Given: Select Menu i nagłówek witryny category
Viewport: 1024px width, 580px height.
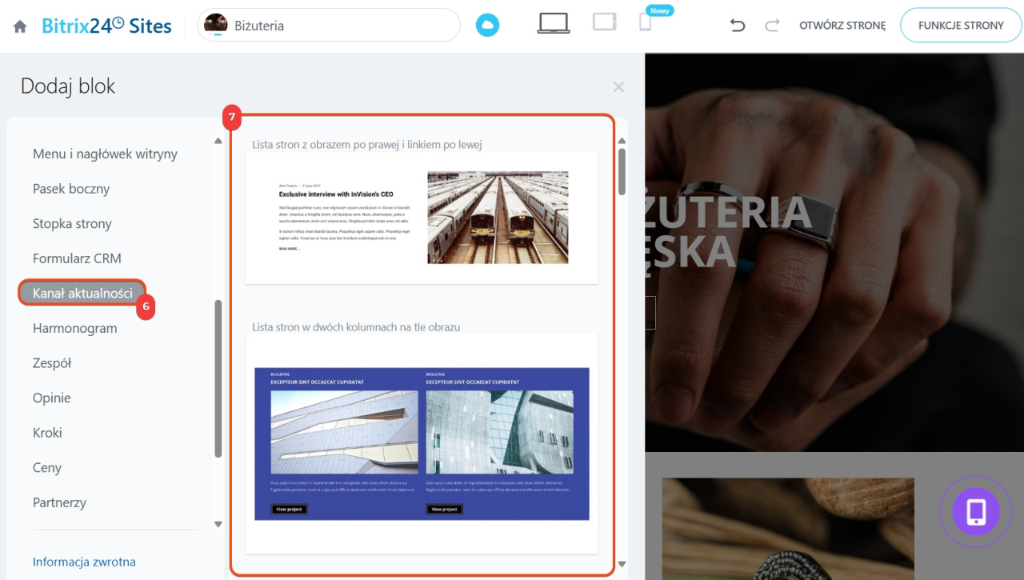Looking at the screenshot, I should tap(105, 154).
